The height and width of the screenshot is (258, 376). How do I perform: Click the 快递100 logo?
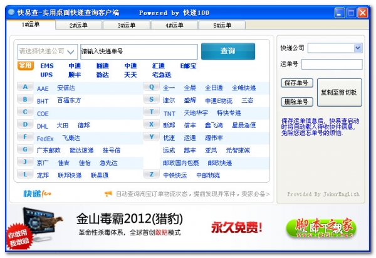click(38, 193)
